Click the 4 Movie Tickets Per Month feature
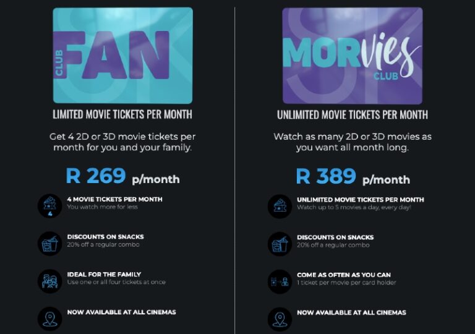 click(114, 199)
